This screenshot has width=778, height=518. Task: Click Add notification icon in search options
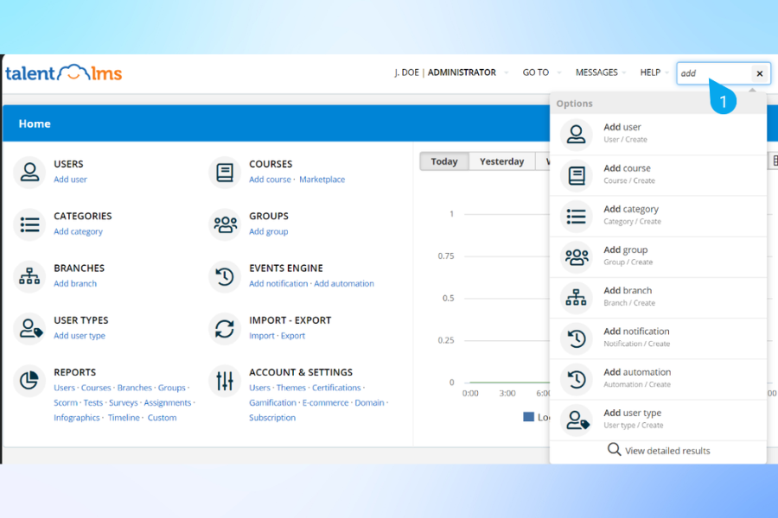[x=576, y=338]
